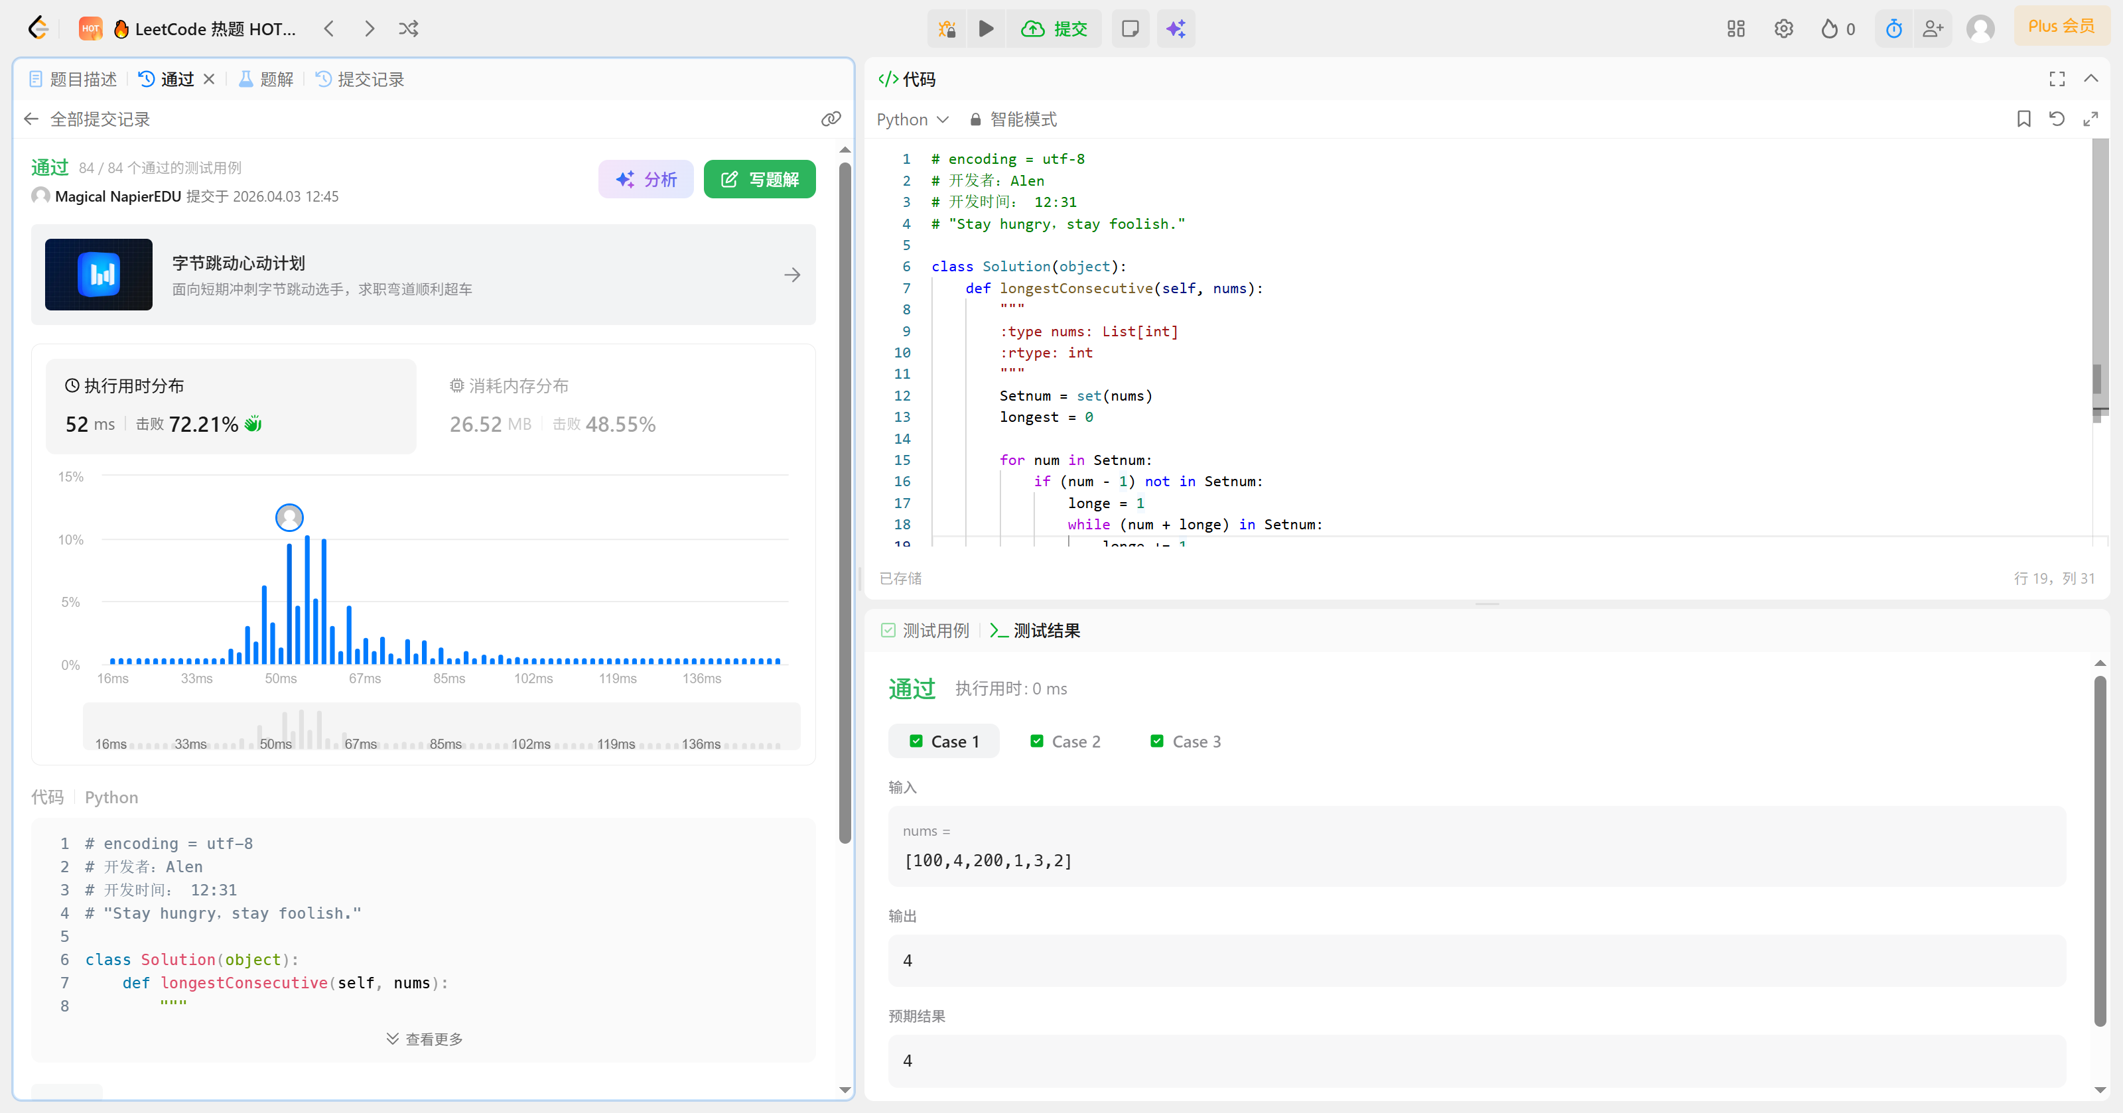Click the AI sparkle icon in top toolbar
The height and width of the screenshot is (1113, 2123).
pos(1175,29)
